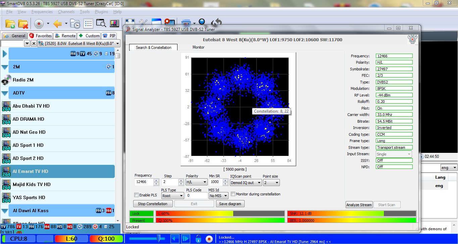Click the Signal Analyzer title bar icon
The image size is (458, 244).
pyautogui.click(x=129, y=29)
